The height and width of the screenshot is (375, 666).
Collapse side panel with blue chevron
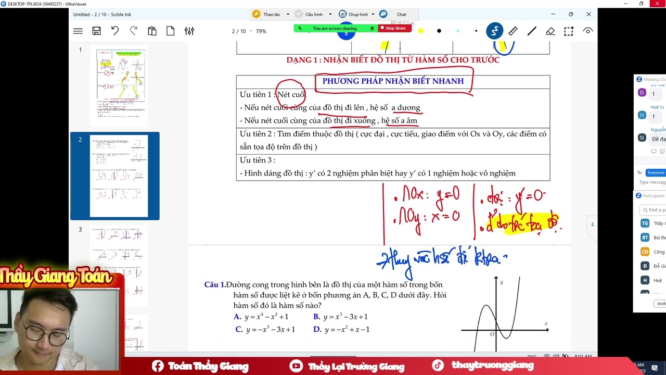coord(592,224)
